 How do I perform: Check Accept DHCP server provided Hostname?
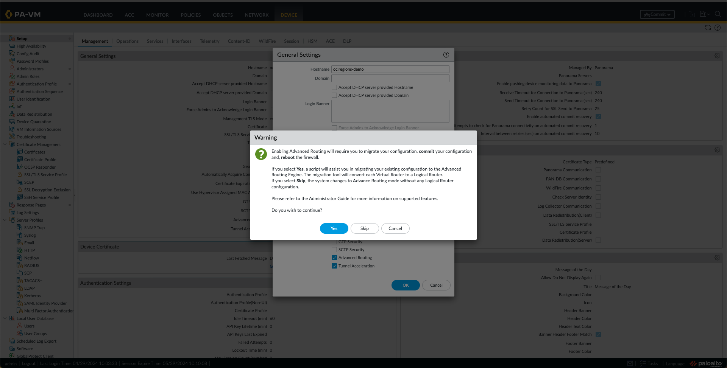click(x=334, y=87)
